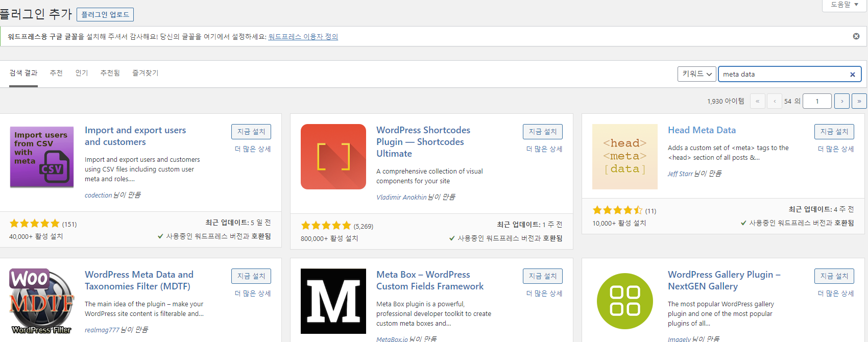
Task: Open the 워드프레스 이용자 정의 link
Action: 303,37
